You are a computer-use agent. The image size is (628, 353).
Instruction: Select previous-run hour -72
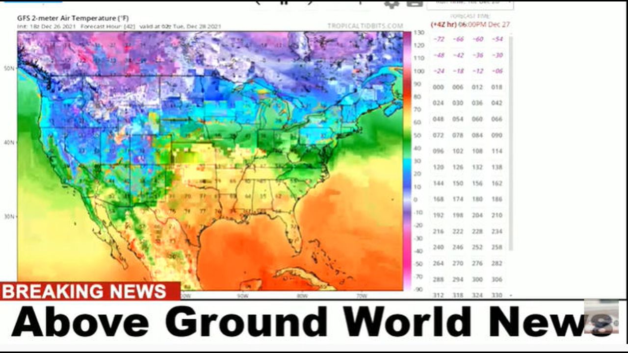(x=438, y=39)
